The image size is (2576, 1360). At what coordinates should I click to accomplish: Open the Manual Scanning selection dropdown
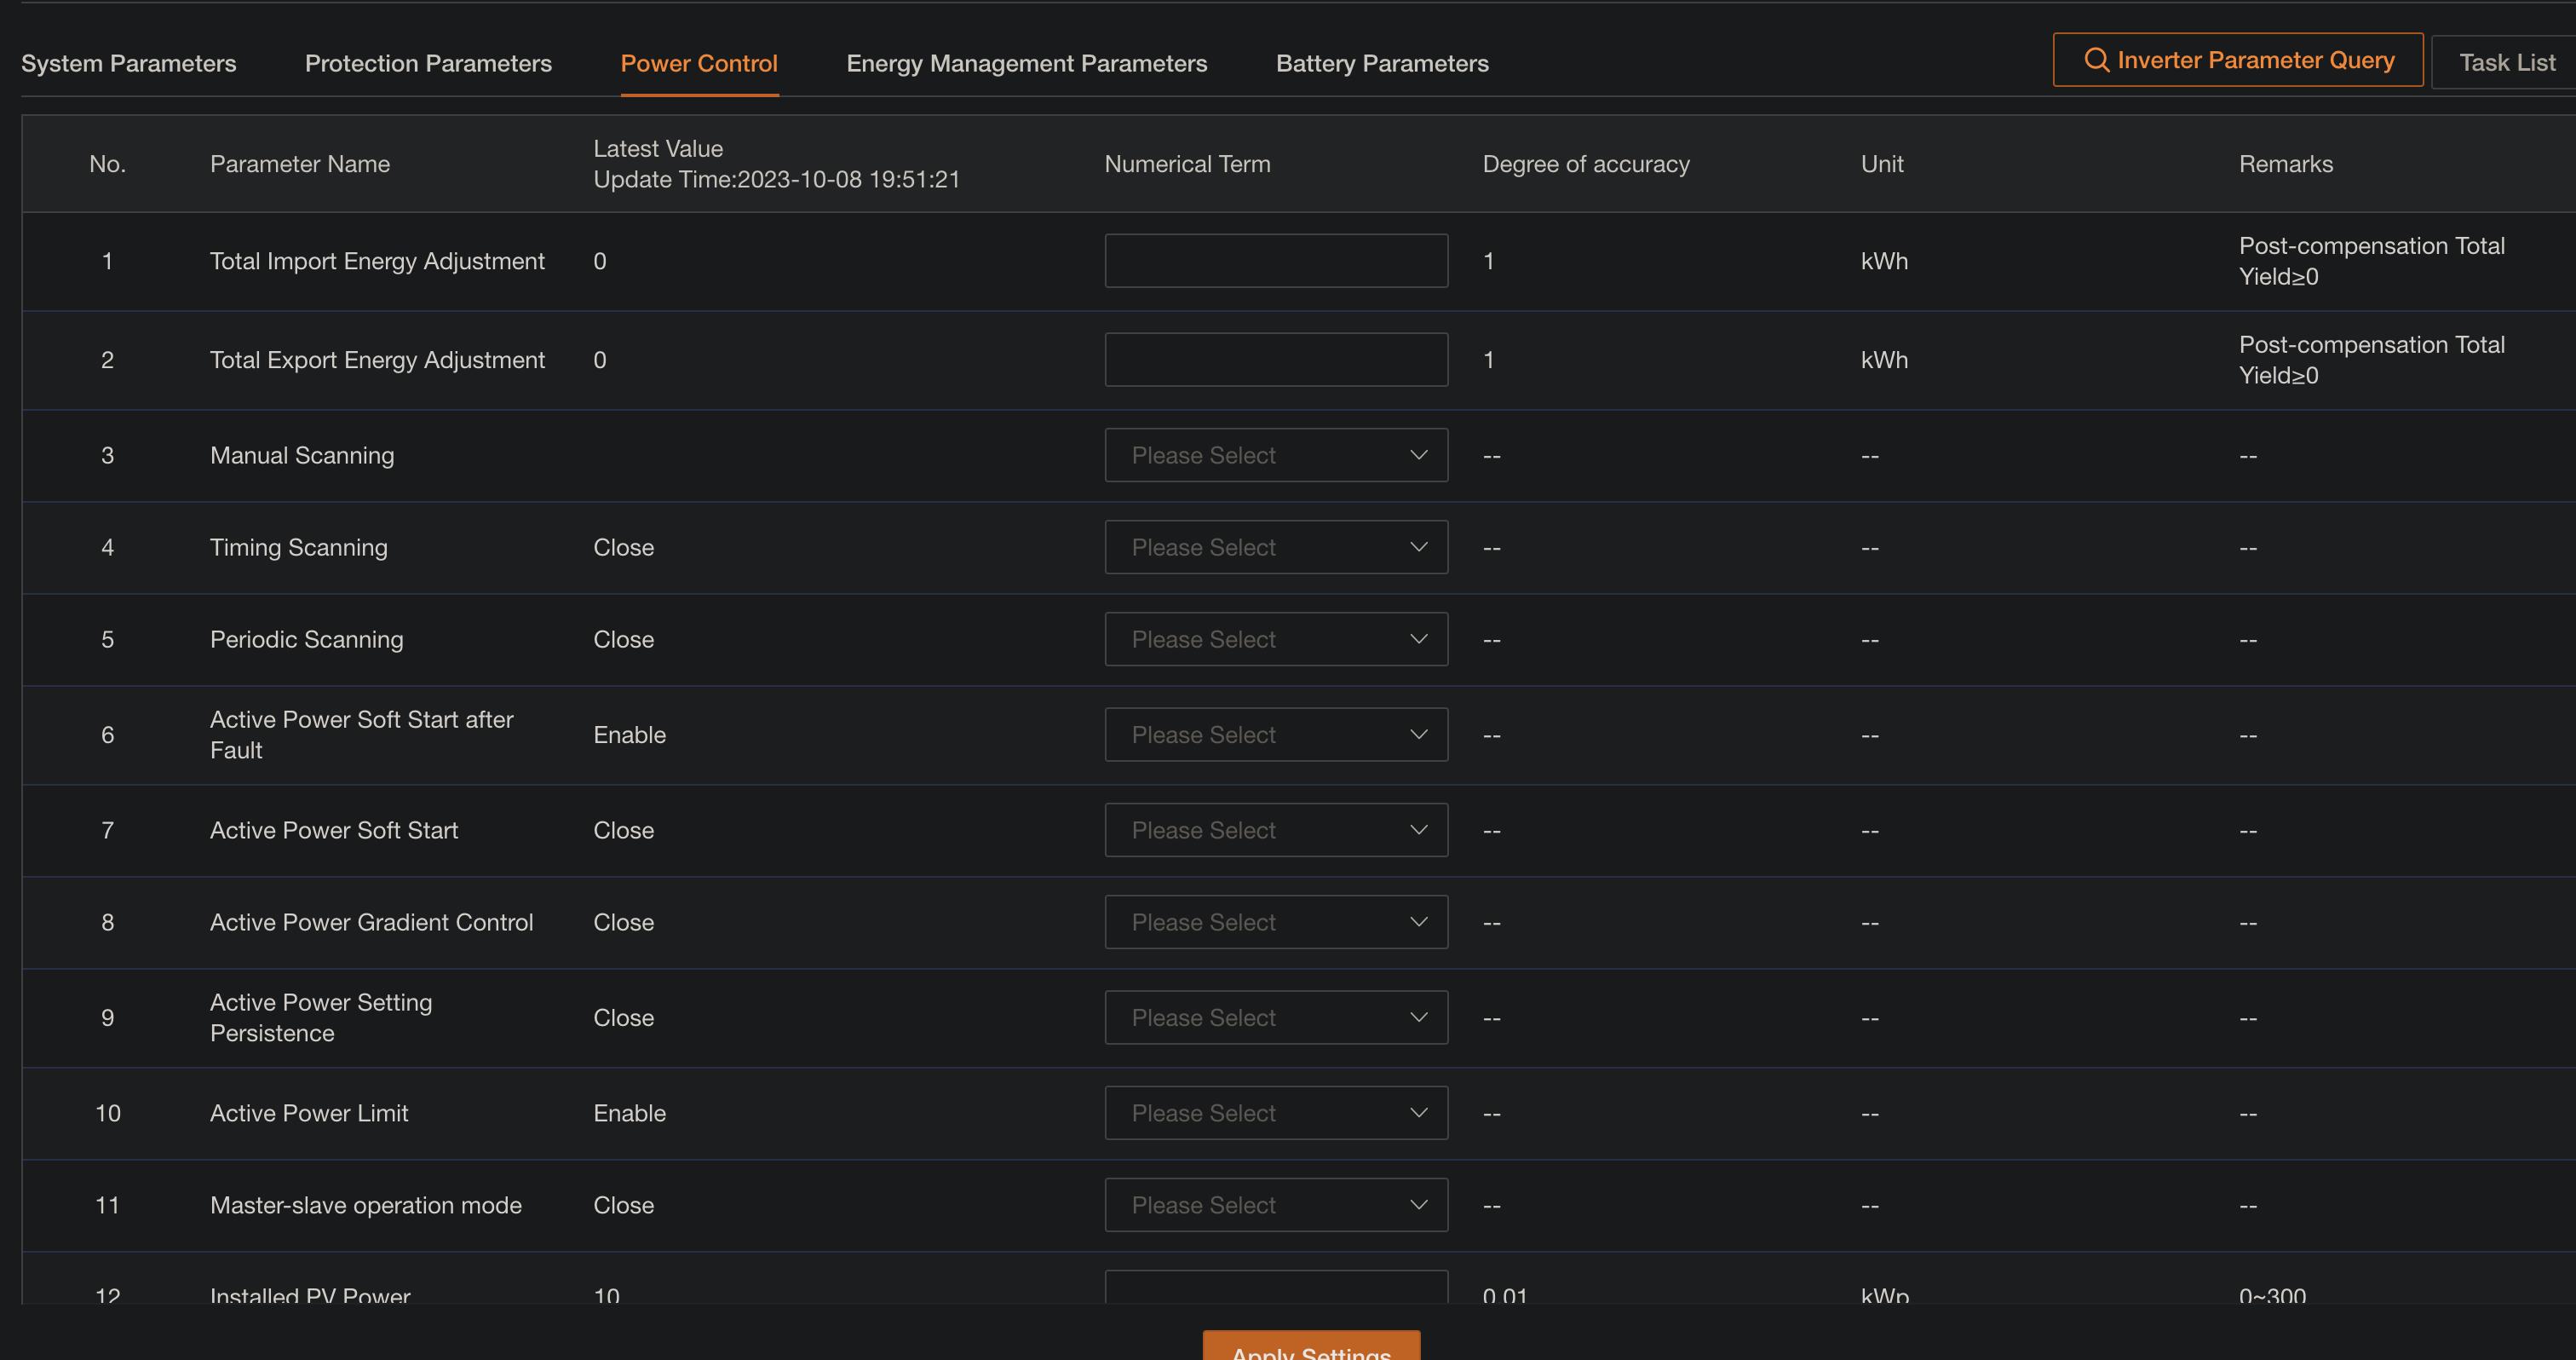pos(1275,455)
